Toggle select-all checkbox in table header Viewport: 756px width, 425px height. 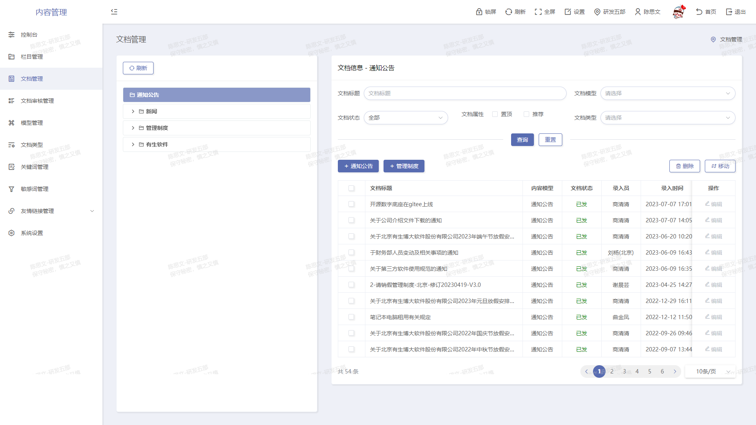coord(351,188)
